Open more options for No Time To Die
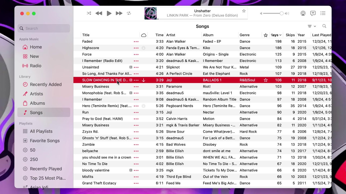This screenshot has height=194, width=346. 136,164
